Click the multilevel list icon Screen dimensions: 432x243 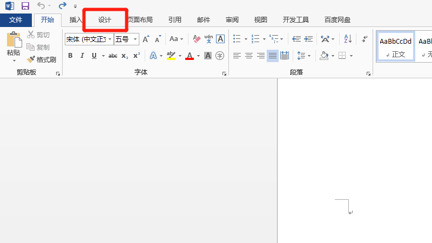274,39
